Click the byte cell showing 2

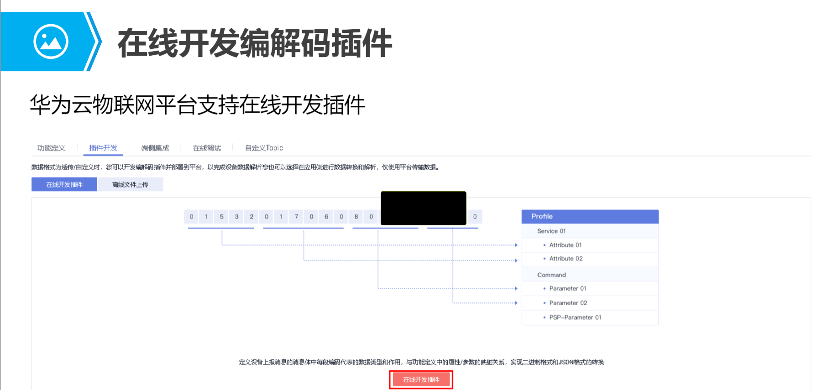[x=252, y=217]
